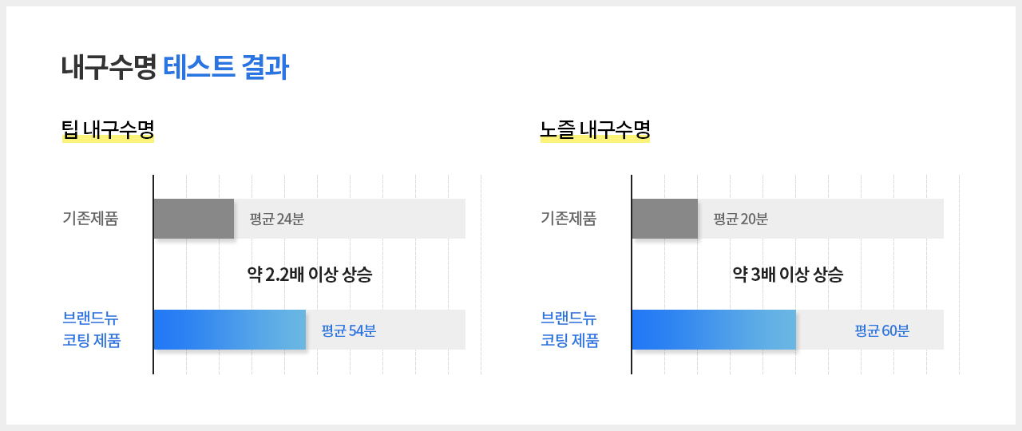Viewport: 1022px width, 431px height.
Task: Click the 평균 20분 label
Action: tap(740, 219)
